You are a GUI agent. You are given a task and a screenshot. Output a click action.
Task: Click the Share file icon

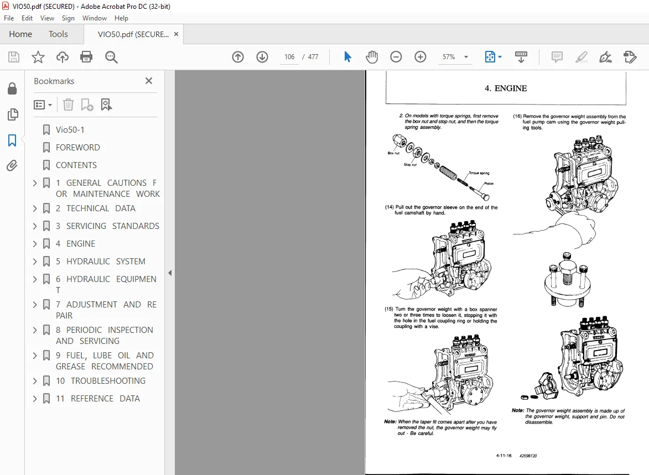click(630, 57)
